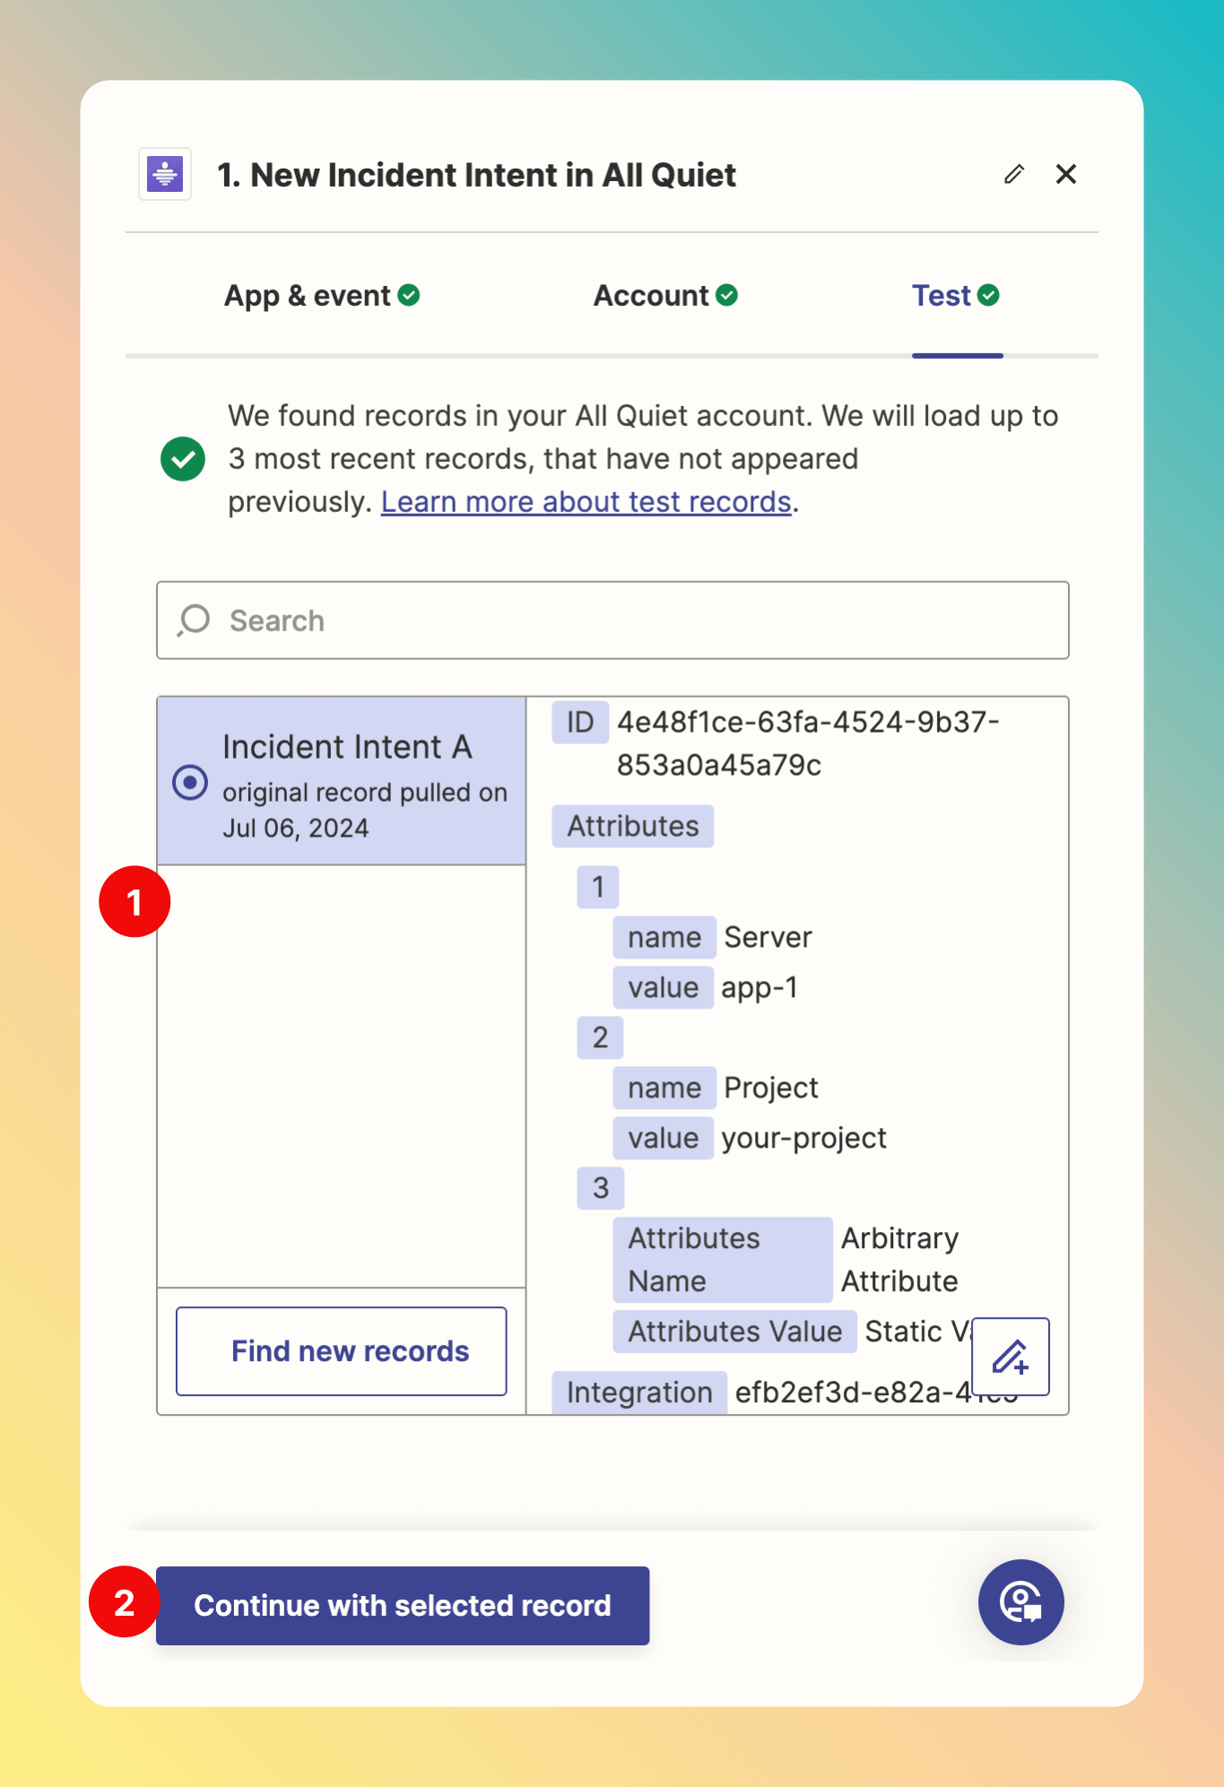
Task: Open the App & event tab
Action: coord(322,295)
